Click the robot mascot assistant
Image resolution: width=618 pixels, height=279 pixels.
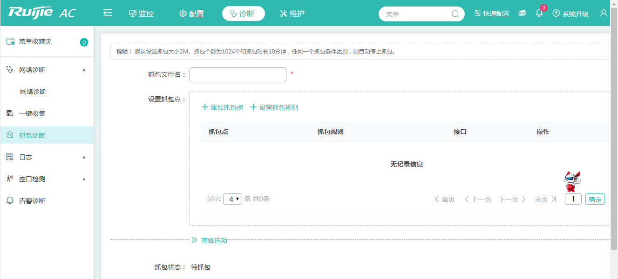point(572,181)
